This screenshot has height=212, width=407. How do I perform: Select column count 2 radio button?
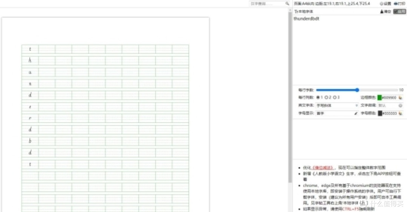point(326,97)
